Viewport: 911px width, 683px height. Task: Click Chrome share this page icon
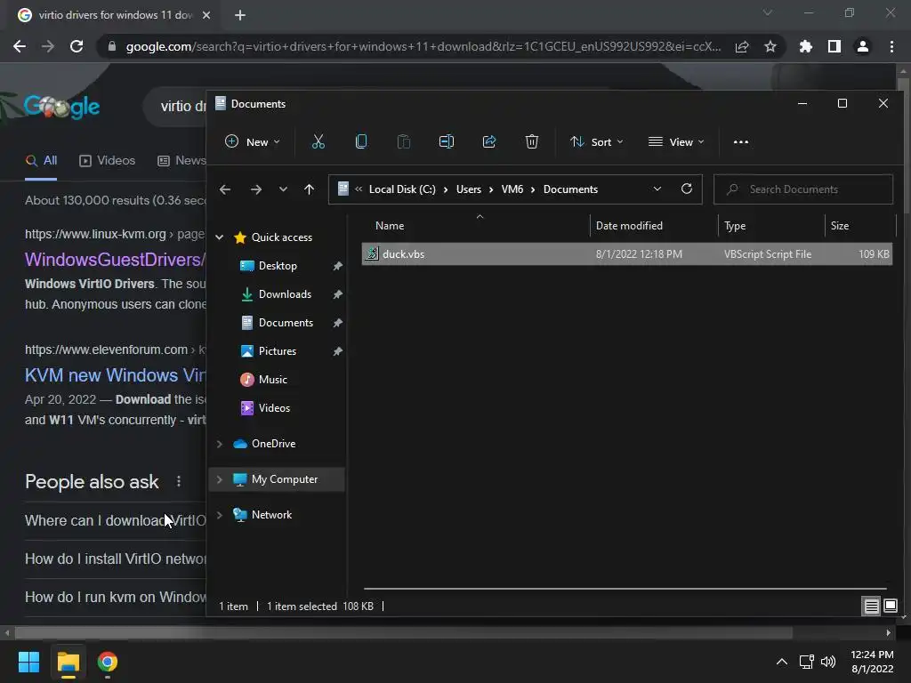point(742,46)
